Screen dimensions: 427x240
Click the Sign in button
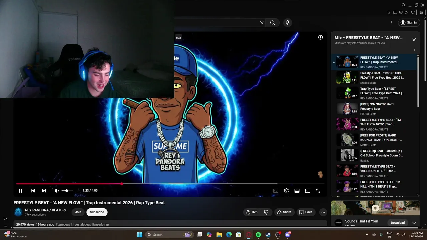[x=409, y=23]
